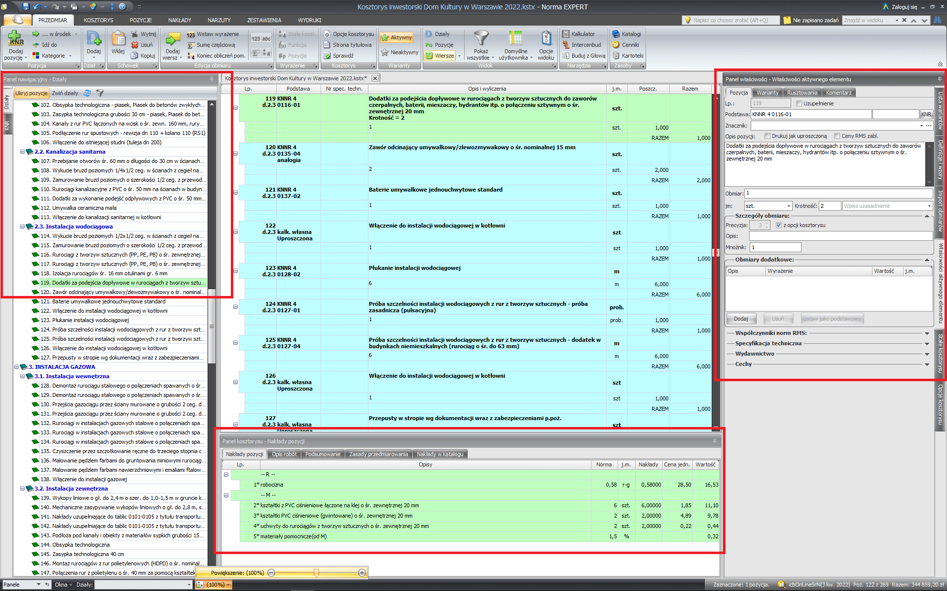Click the Dodaj button under Obmiary dodatkowe
The height and width of the screenshot is (591, 947).
(x=741, y=319)
